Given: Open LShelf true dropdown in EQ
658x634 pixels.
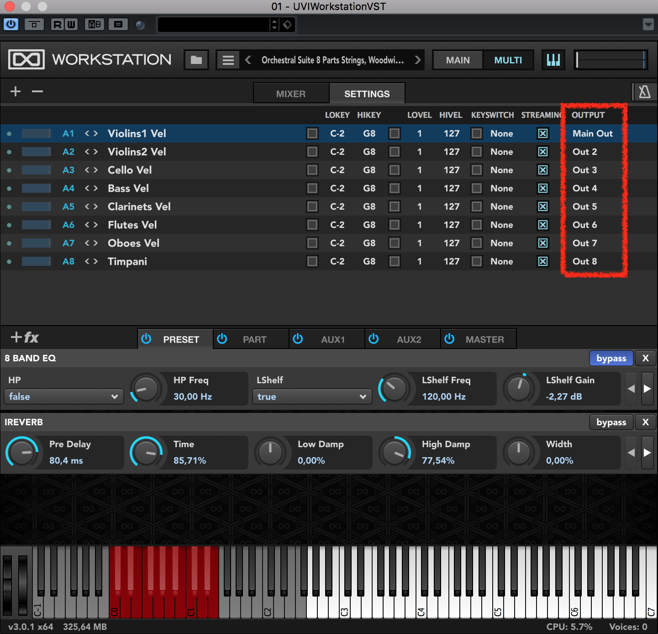Looking at the screenshot, I should coord(312,396).
